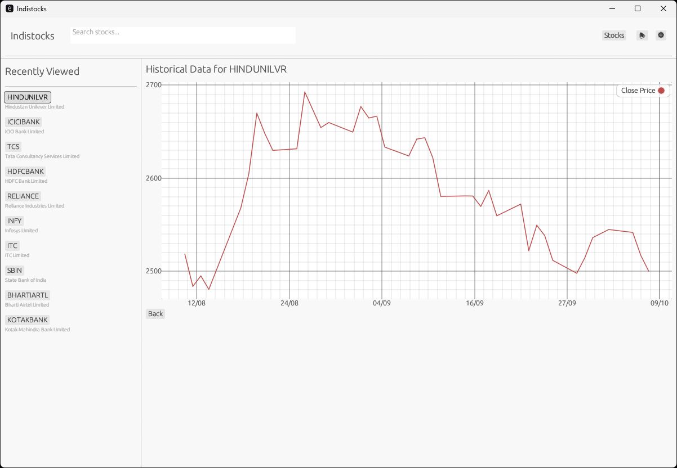677x468 pixels.
Task: Click the red Close Price legend dot
Action: click(x=661, y=90)
